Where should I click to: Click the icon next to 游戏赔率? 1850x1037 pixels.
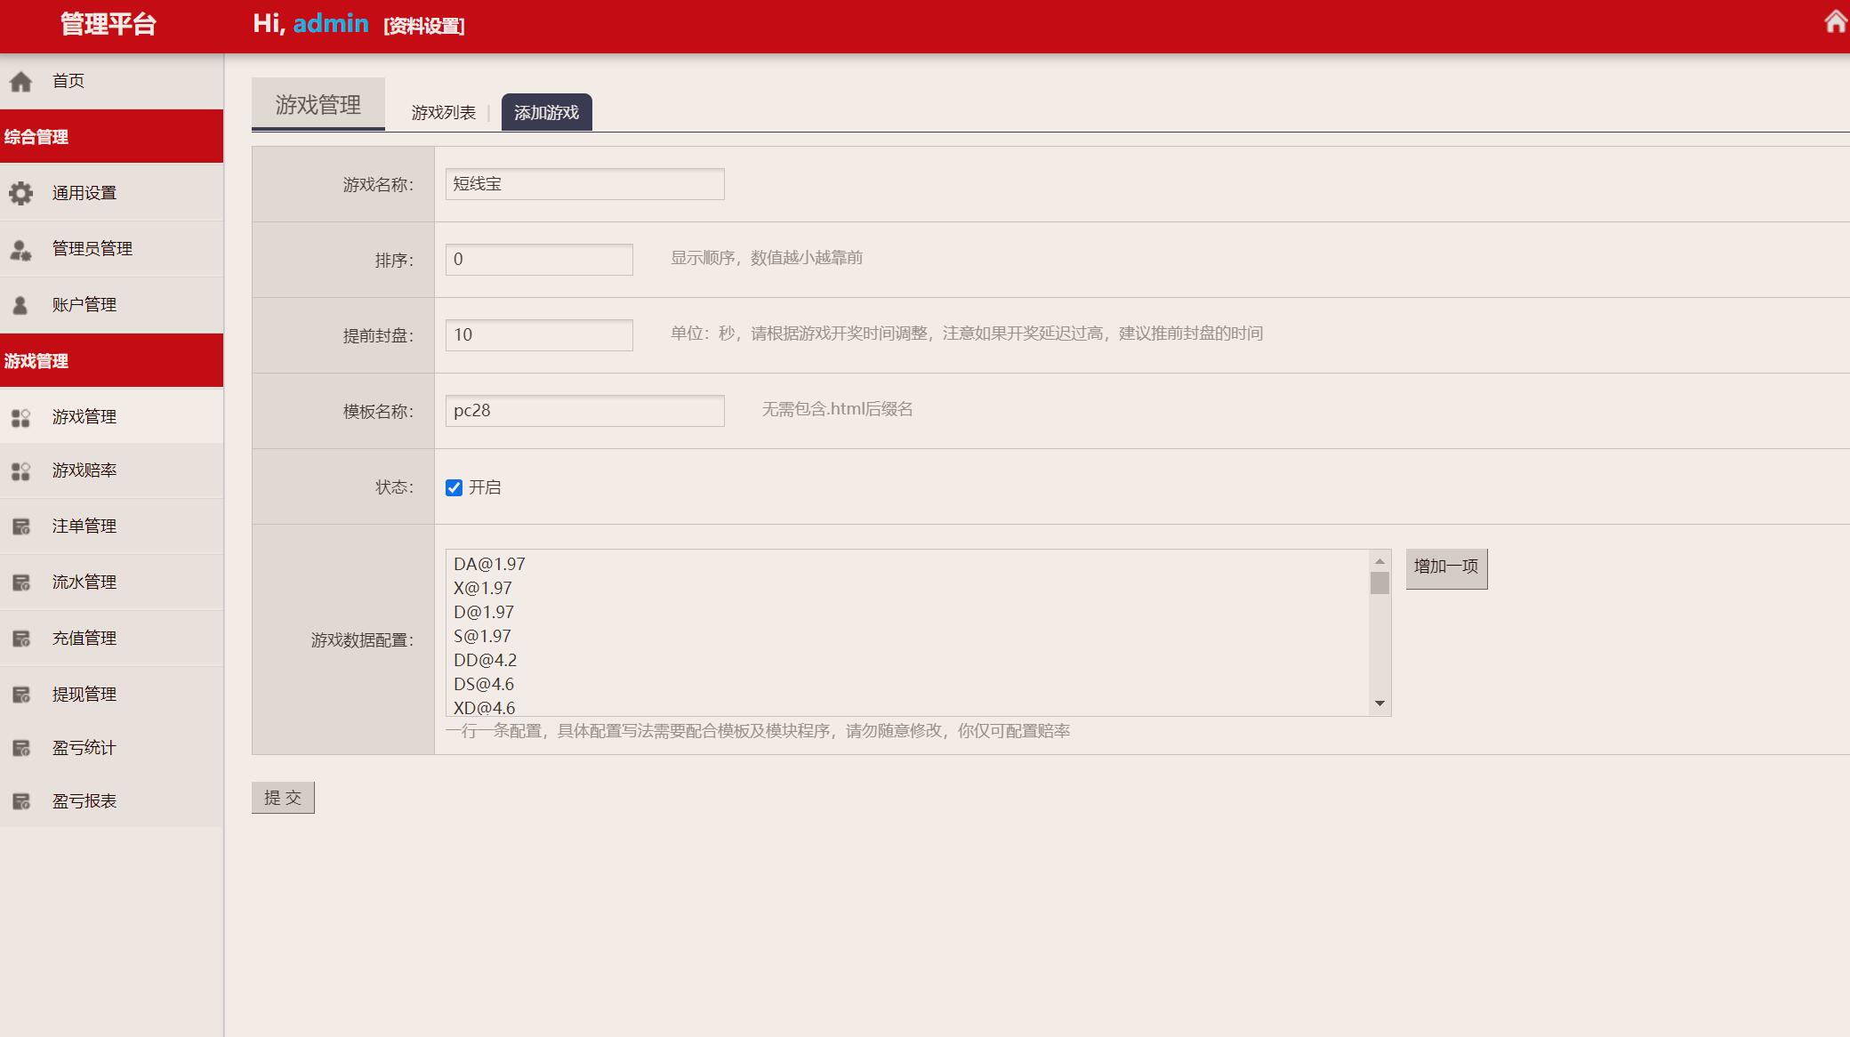coord(20,471)
